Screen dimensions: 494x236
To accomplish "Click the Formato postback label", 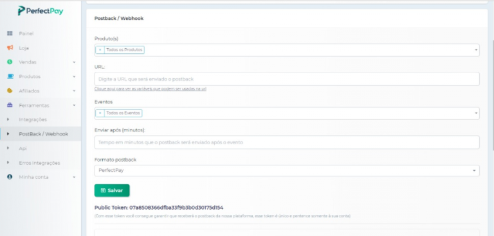I will 115,160.
